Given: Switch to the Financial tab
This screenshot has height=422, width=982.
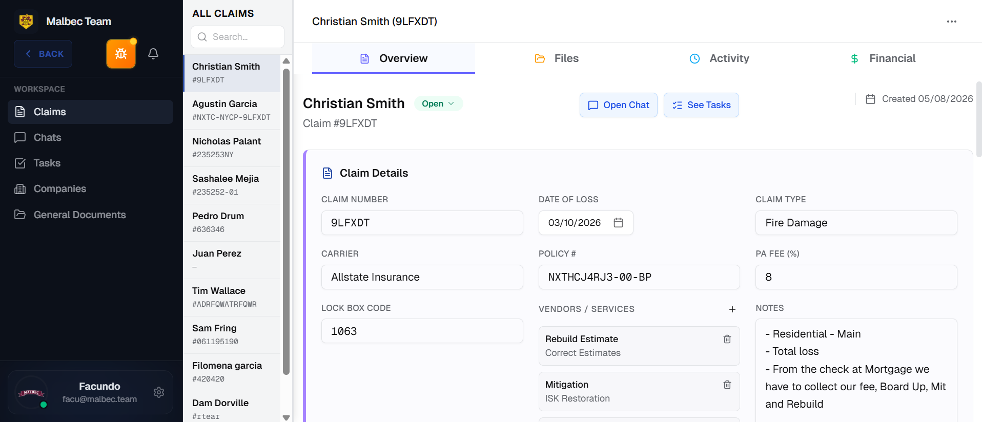Looking at the screenshot, I should [882, 58].
